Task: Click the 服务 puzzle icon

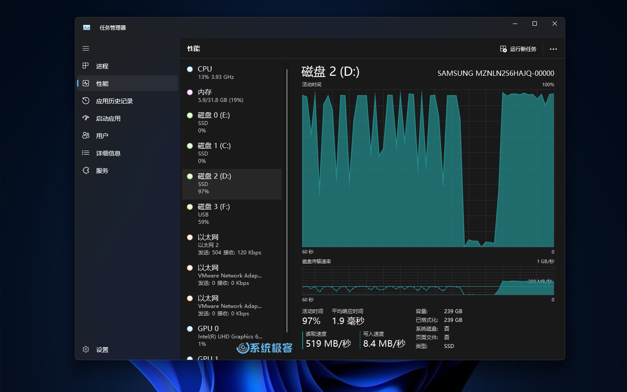Action: click(86, 170)
